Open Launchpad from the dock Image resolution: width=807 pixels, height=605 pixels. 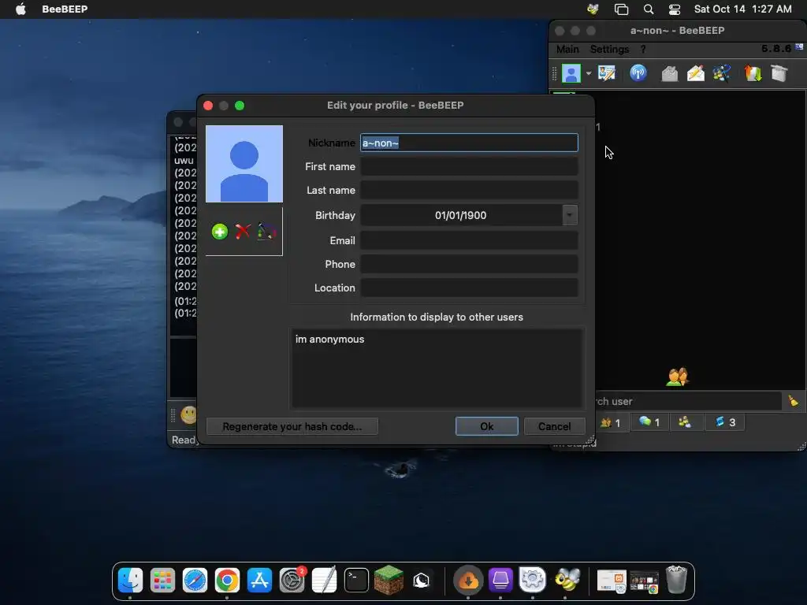162,581
